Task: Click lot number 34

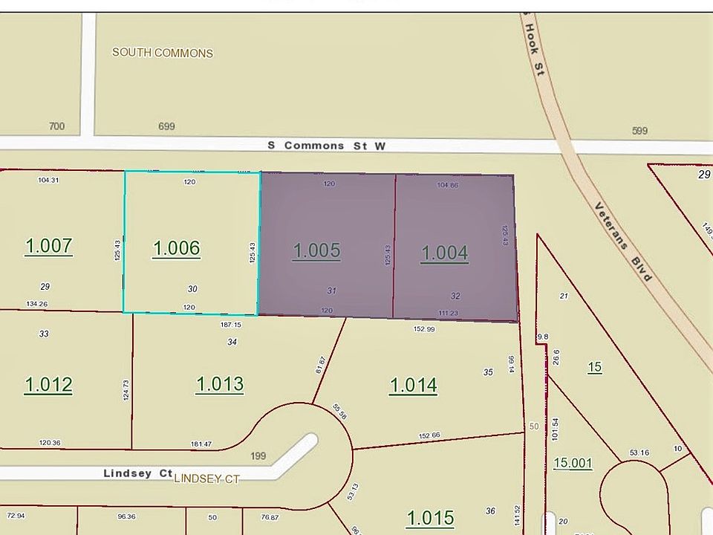Action: [x=232, y=342]
